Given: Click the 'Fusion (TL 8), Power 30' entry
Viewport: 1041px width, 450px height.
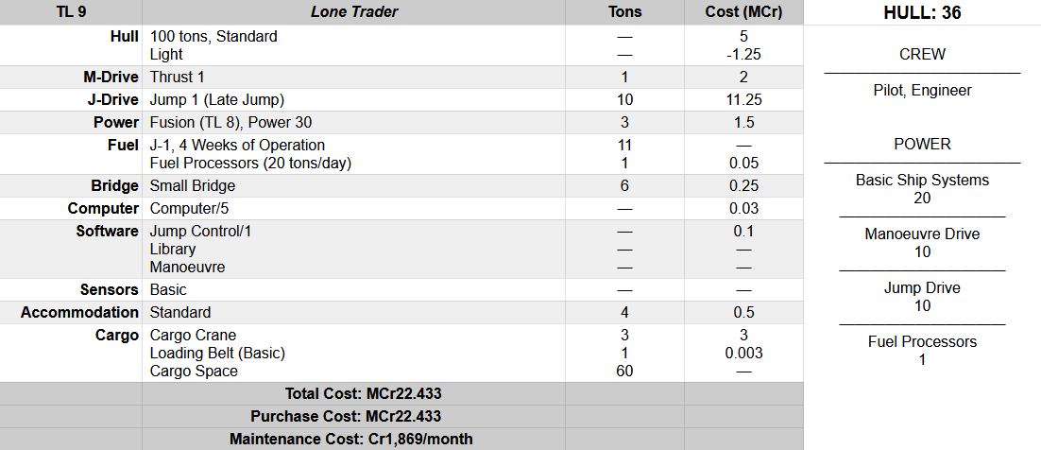Looking at the screenshot, I should click(x=231, y=123).
